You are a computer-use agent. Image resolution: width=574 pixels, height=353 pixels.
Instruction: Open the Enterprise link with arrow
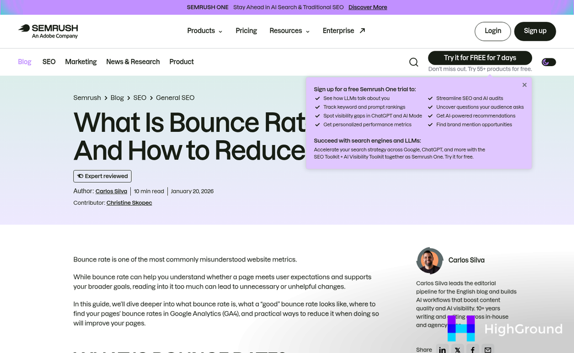[x=344, y=31]
